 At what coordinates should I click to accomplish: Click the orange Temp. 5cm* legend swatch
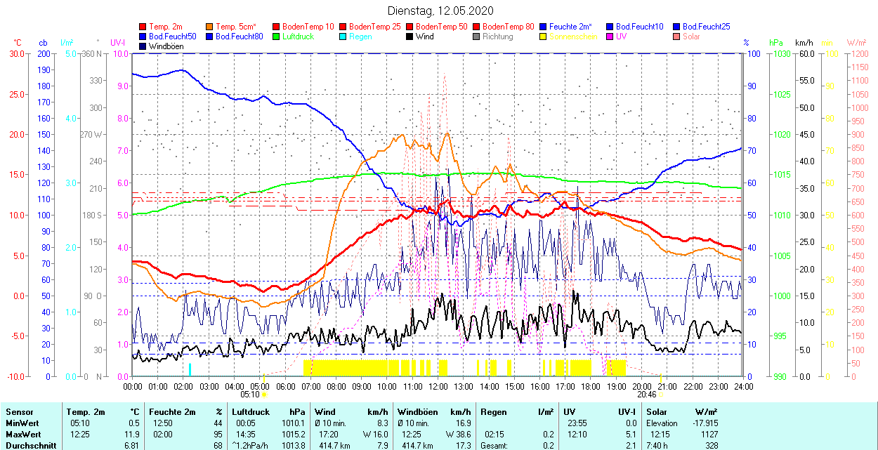point(209,27)
